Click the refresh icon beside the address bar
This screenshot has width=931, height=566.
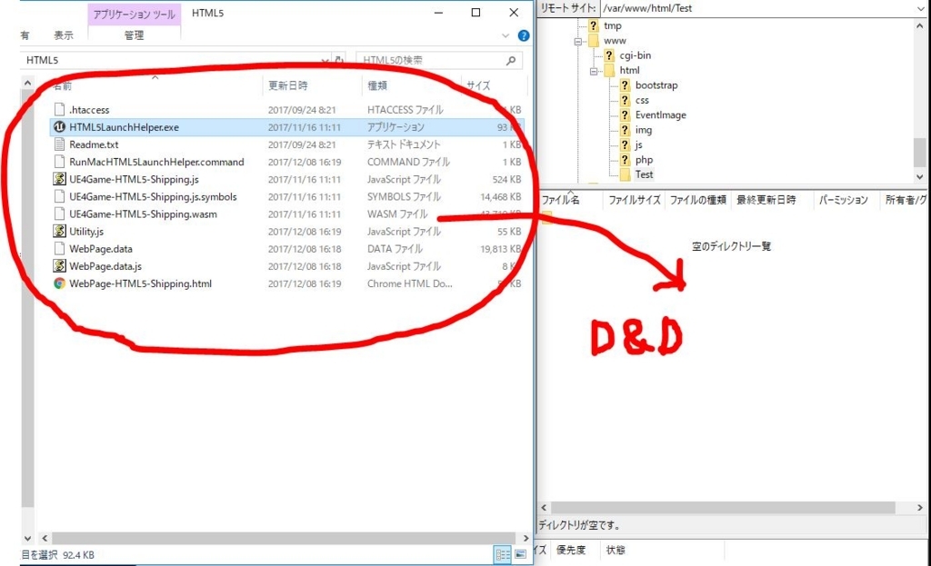tap(339, 61)
